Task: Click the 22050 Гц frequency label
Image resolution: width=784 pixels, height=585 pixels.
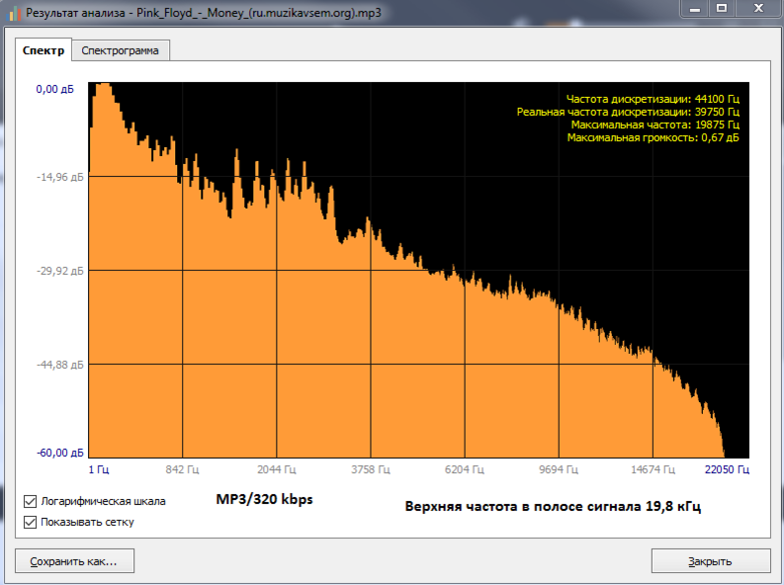Action: coord(727,469)
